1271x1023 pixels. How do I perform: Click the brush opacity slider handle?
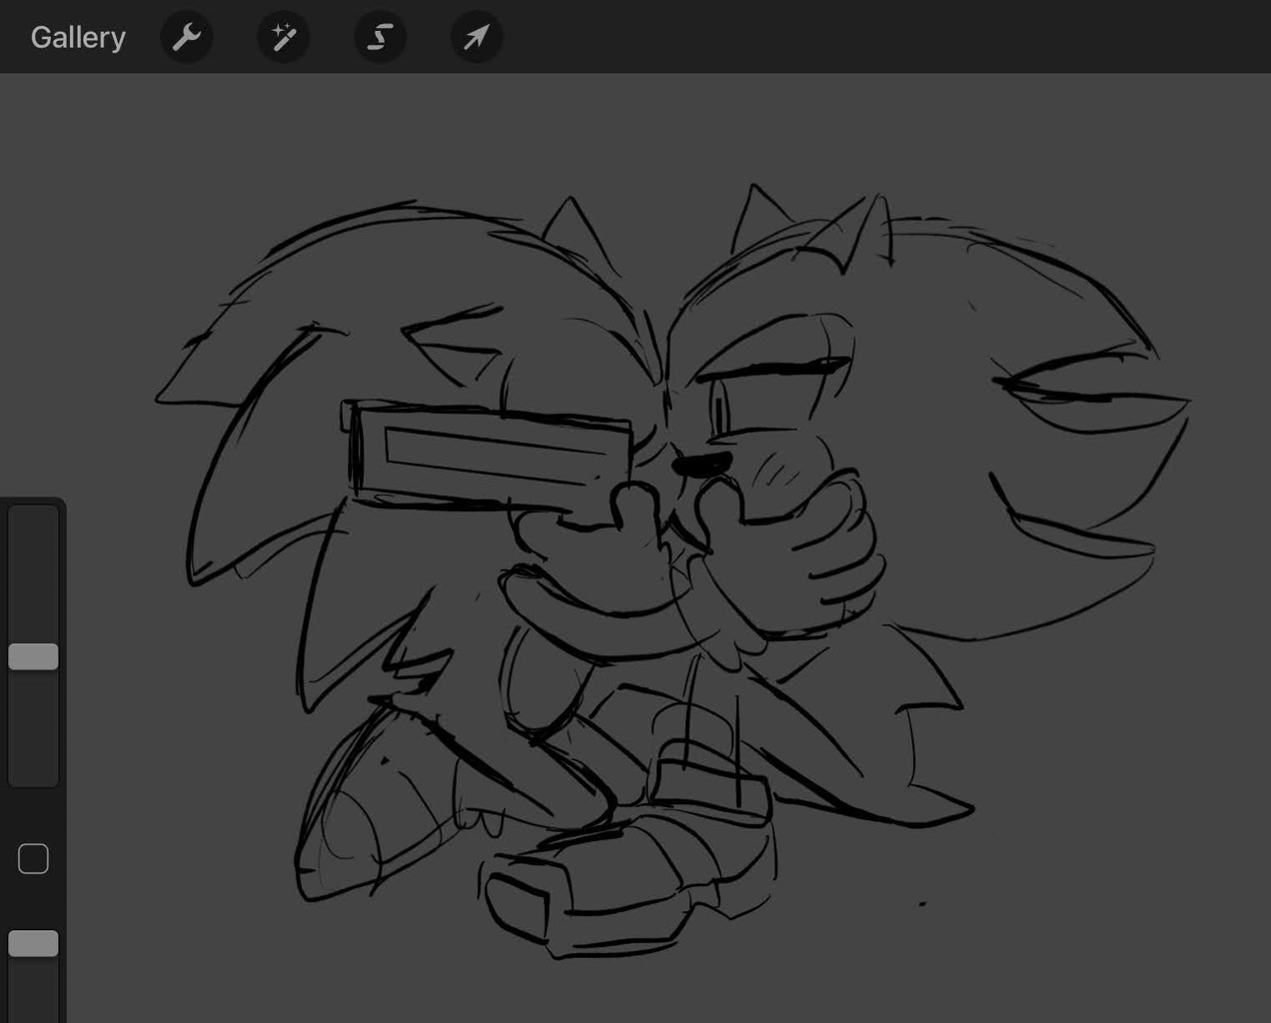(33, 943)
